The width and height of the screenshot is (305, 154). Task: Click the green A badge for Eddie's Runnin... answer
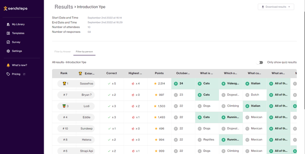[224, 117]
